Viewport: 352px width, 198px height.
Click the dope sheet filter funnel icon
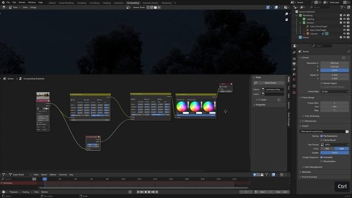tap(266, 175)
